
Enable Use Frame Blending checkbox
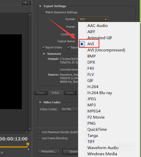click(39, 138)
